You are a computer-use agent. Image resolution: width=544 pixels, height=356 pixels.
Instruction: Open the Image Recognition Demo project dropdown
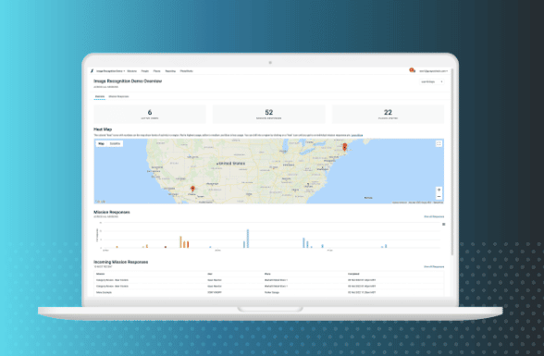point(110,71)
